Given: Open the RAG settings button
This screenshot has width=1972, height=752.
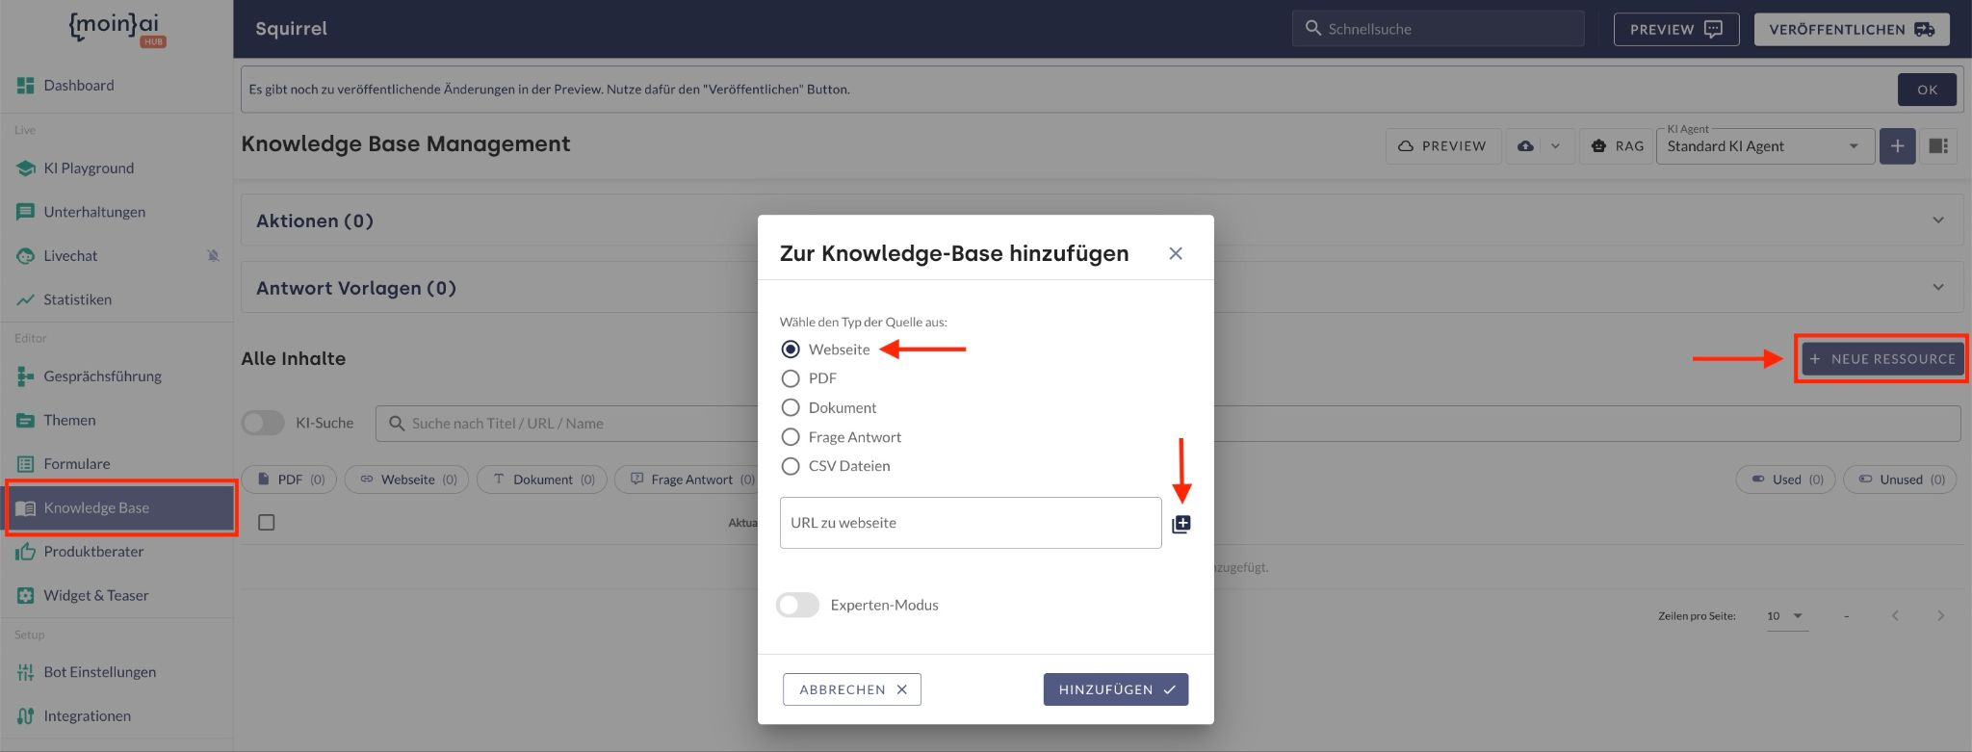Looking at the screenshot, I should click(1617, 146).
